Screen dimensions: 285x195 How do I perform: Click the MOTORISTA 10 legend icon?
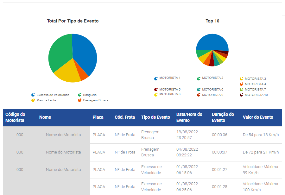click(241, 95)
